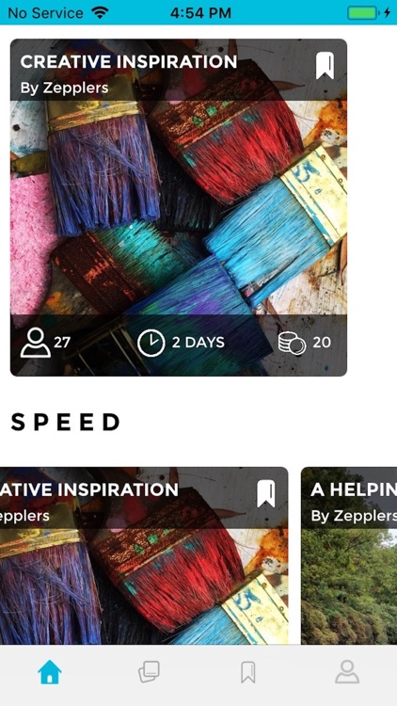Open the top Creative Inspiration title
This screenshot has height=706, width=397.
(129, 62)
